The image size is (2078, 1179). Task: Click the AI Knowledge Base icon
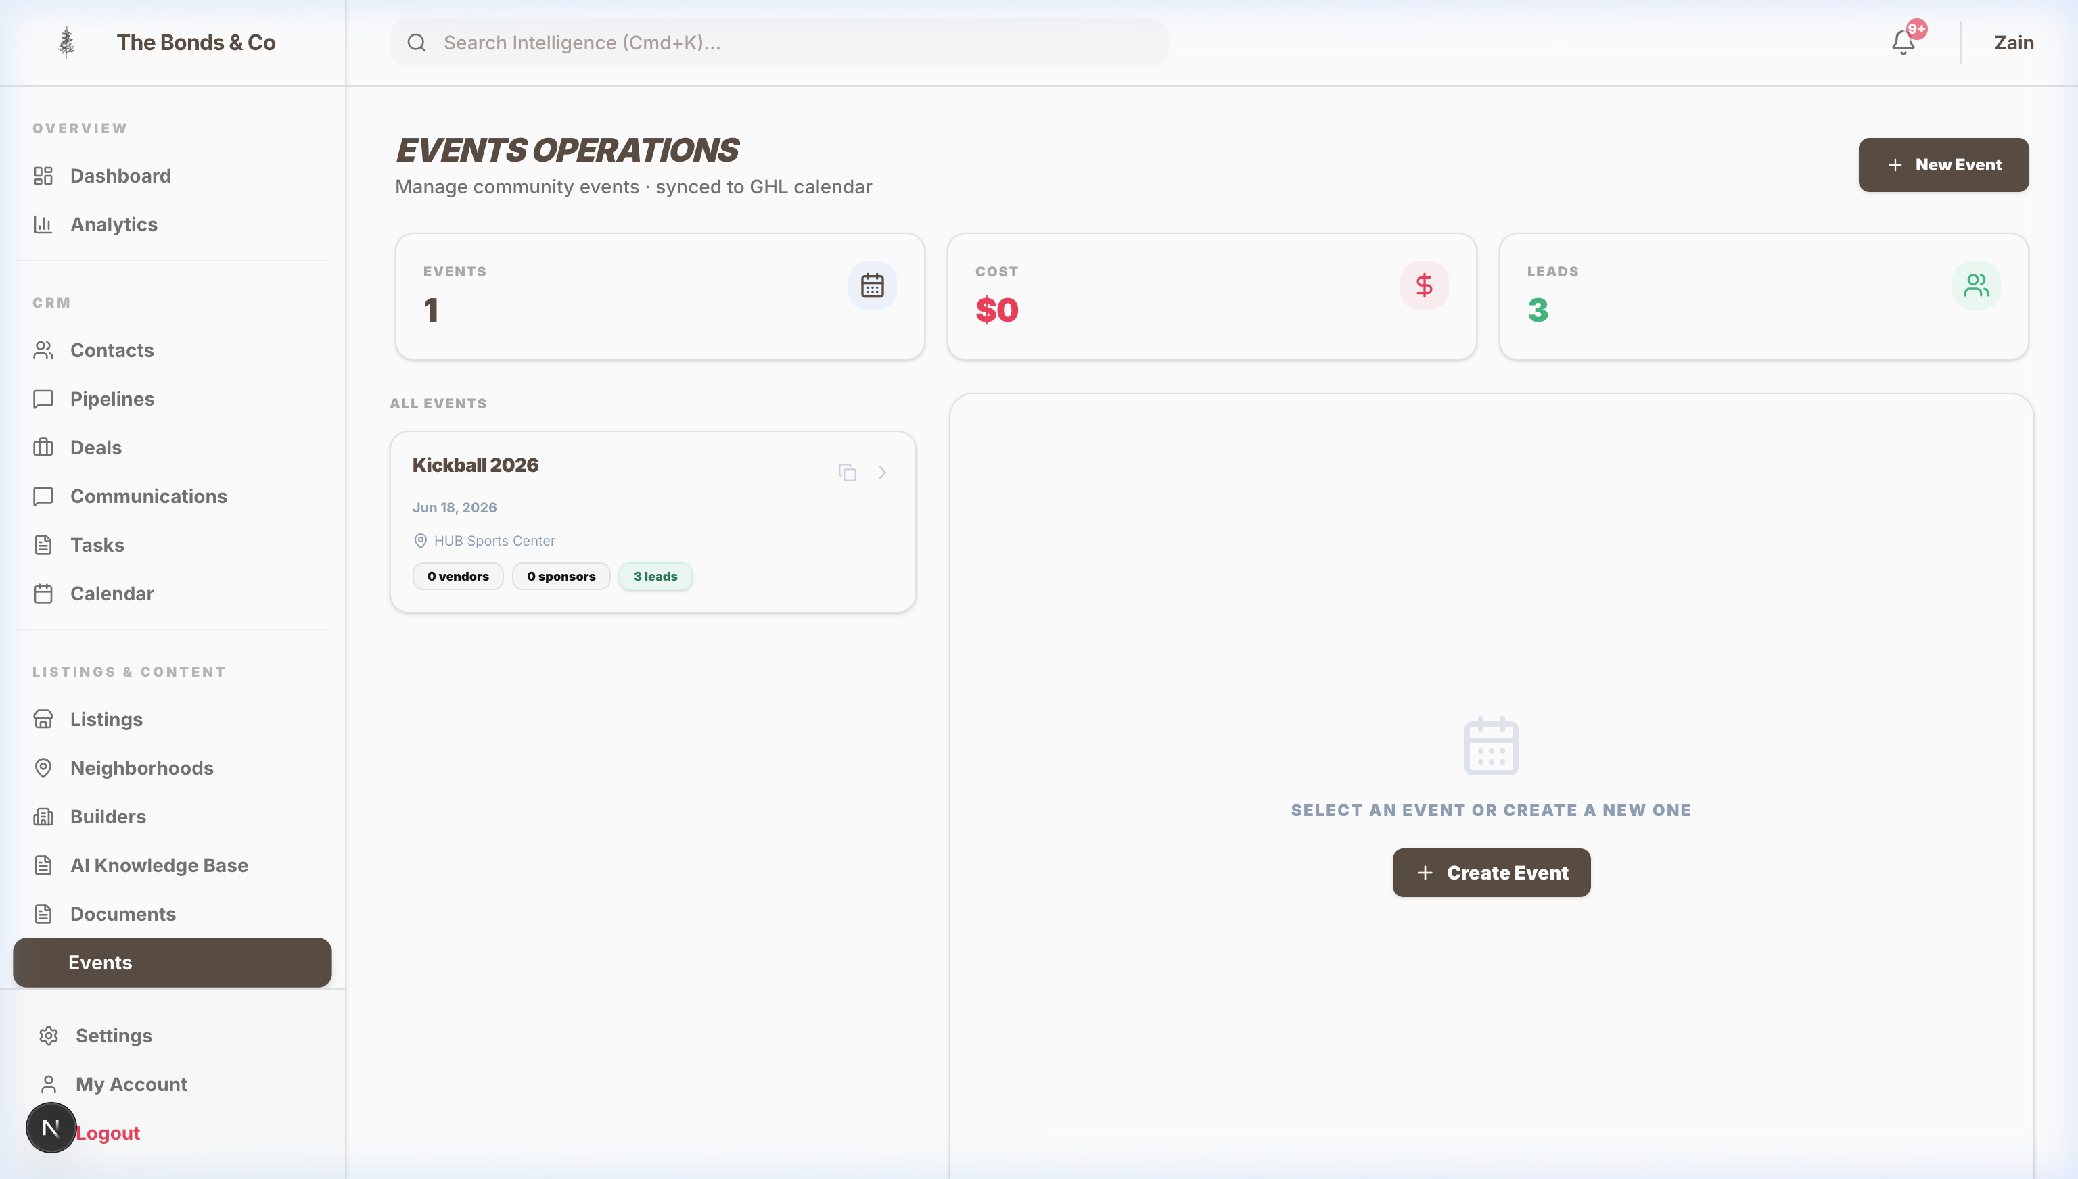(x=43, y=865)
